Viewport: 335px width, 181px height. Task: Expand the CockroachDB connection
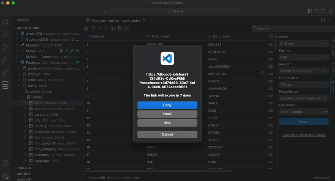(17, 40)
